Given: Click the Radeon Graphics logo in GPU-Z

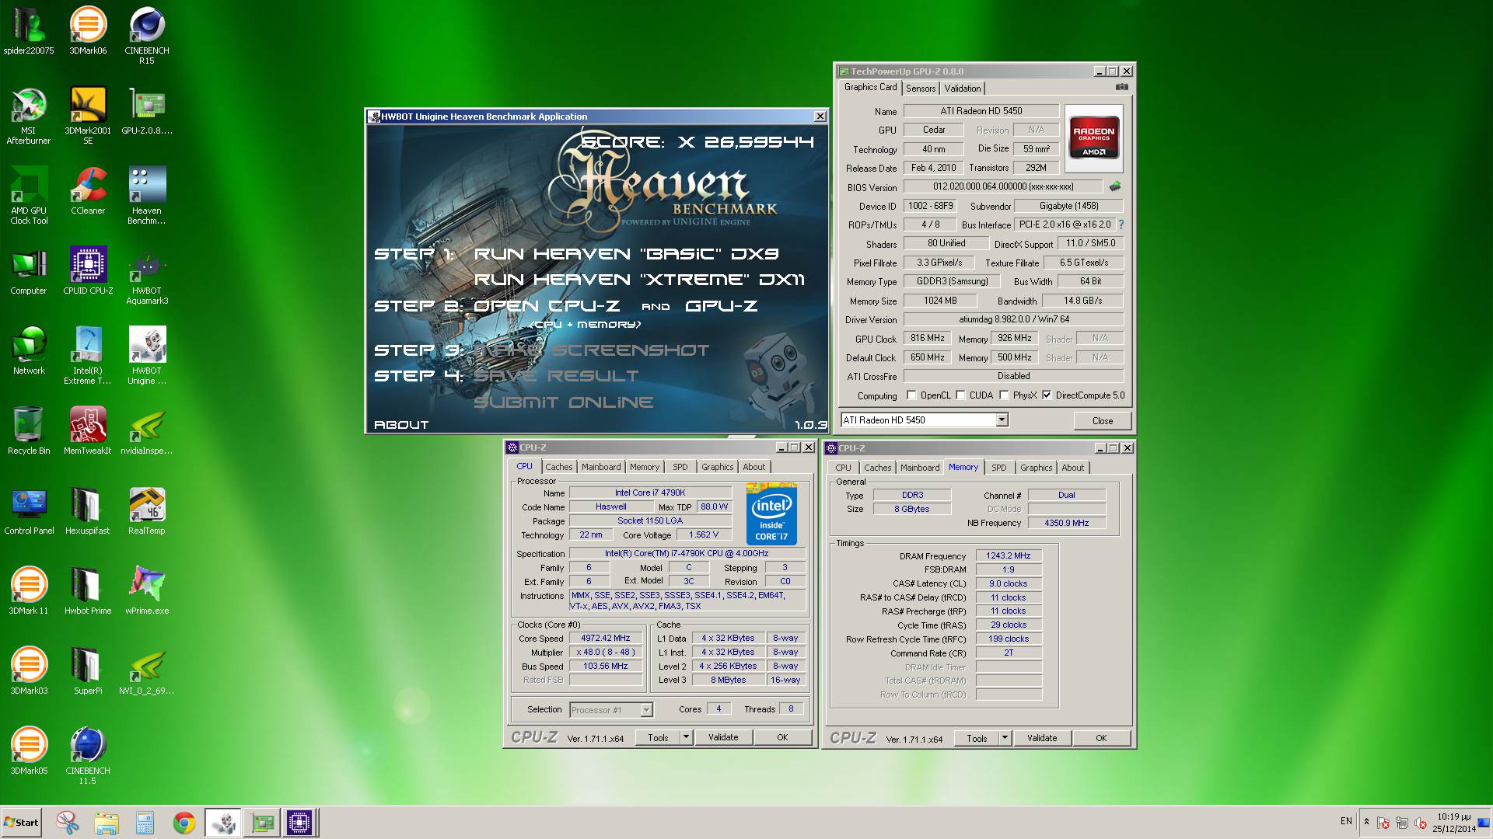Looking at the screenshot, I should tap(1093, 138).
